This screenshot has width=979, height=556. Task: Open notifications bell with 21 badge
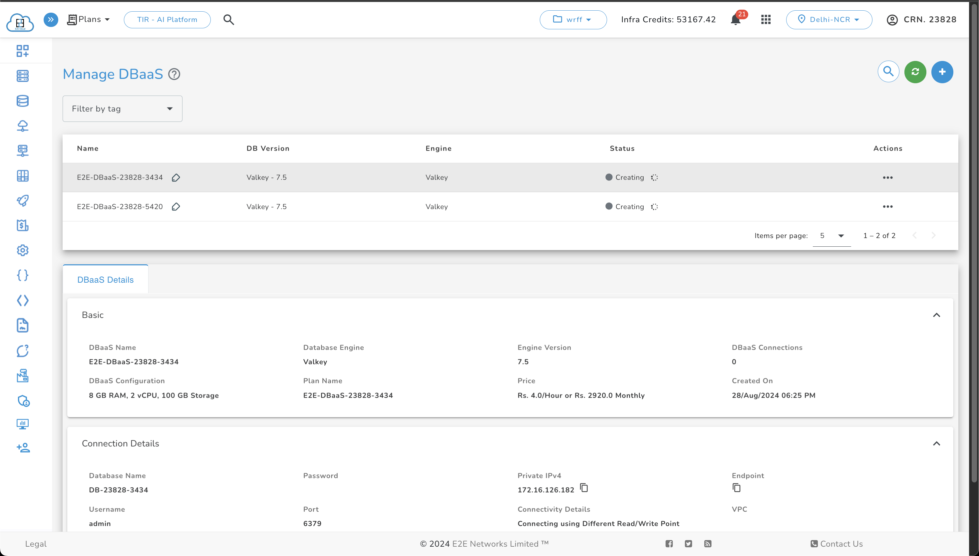point(736,19)
